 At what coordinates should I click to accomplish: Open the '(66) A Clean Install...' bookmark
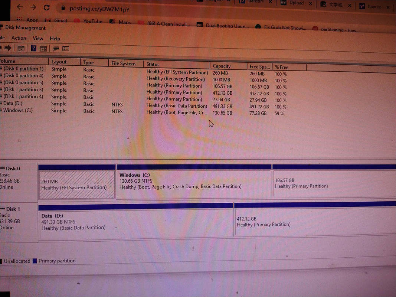coord(164,24)
